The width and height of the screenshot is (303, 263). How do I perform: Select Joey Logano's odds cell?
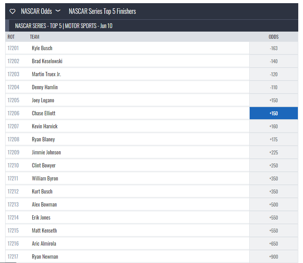[x=273, y=100]
